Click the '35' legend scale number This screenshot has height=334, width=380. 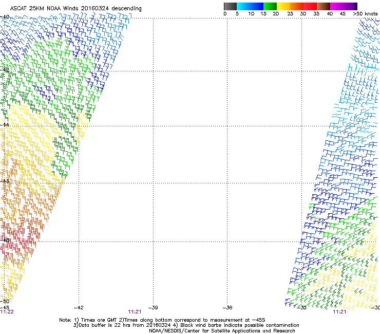coord(316,14)
